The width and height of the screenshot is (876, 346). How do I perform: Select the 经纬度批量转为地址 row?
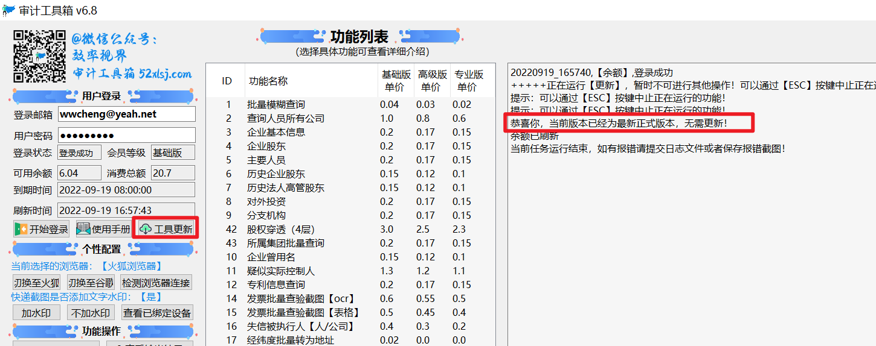point(349,340)
